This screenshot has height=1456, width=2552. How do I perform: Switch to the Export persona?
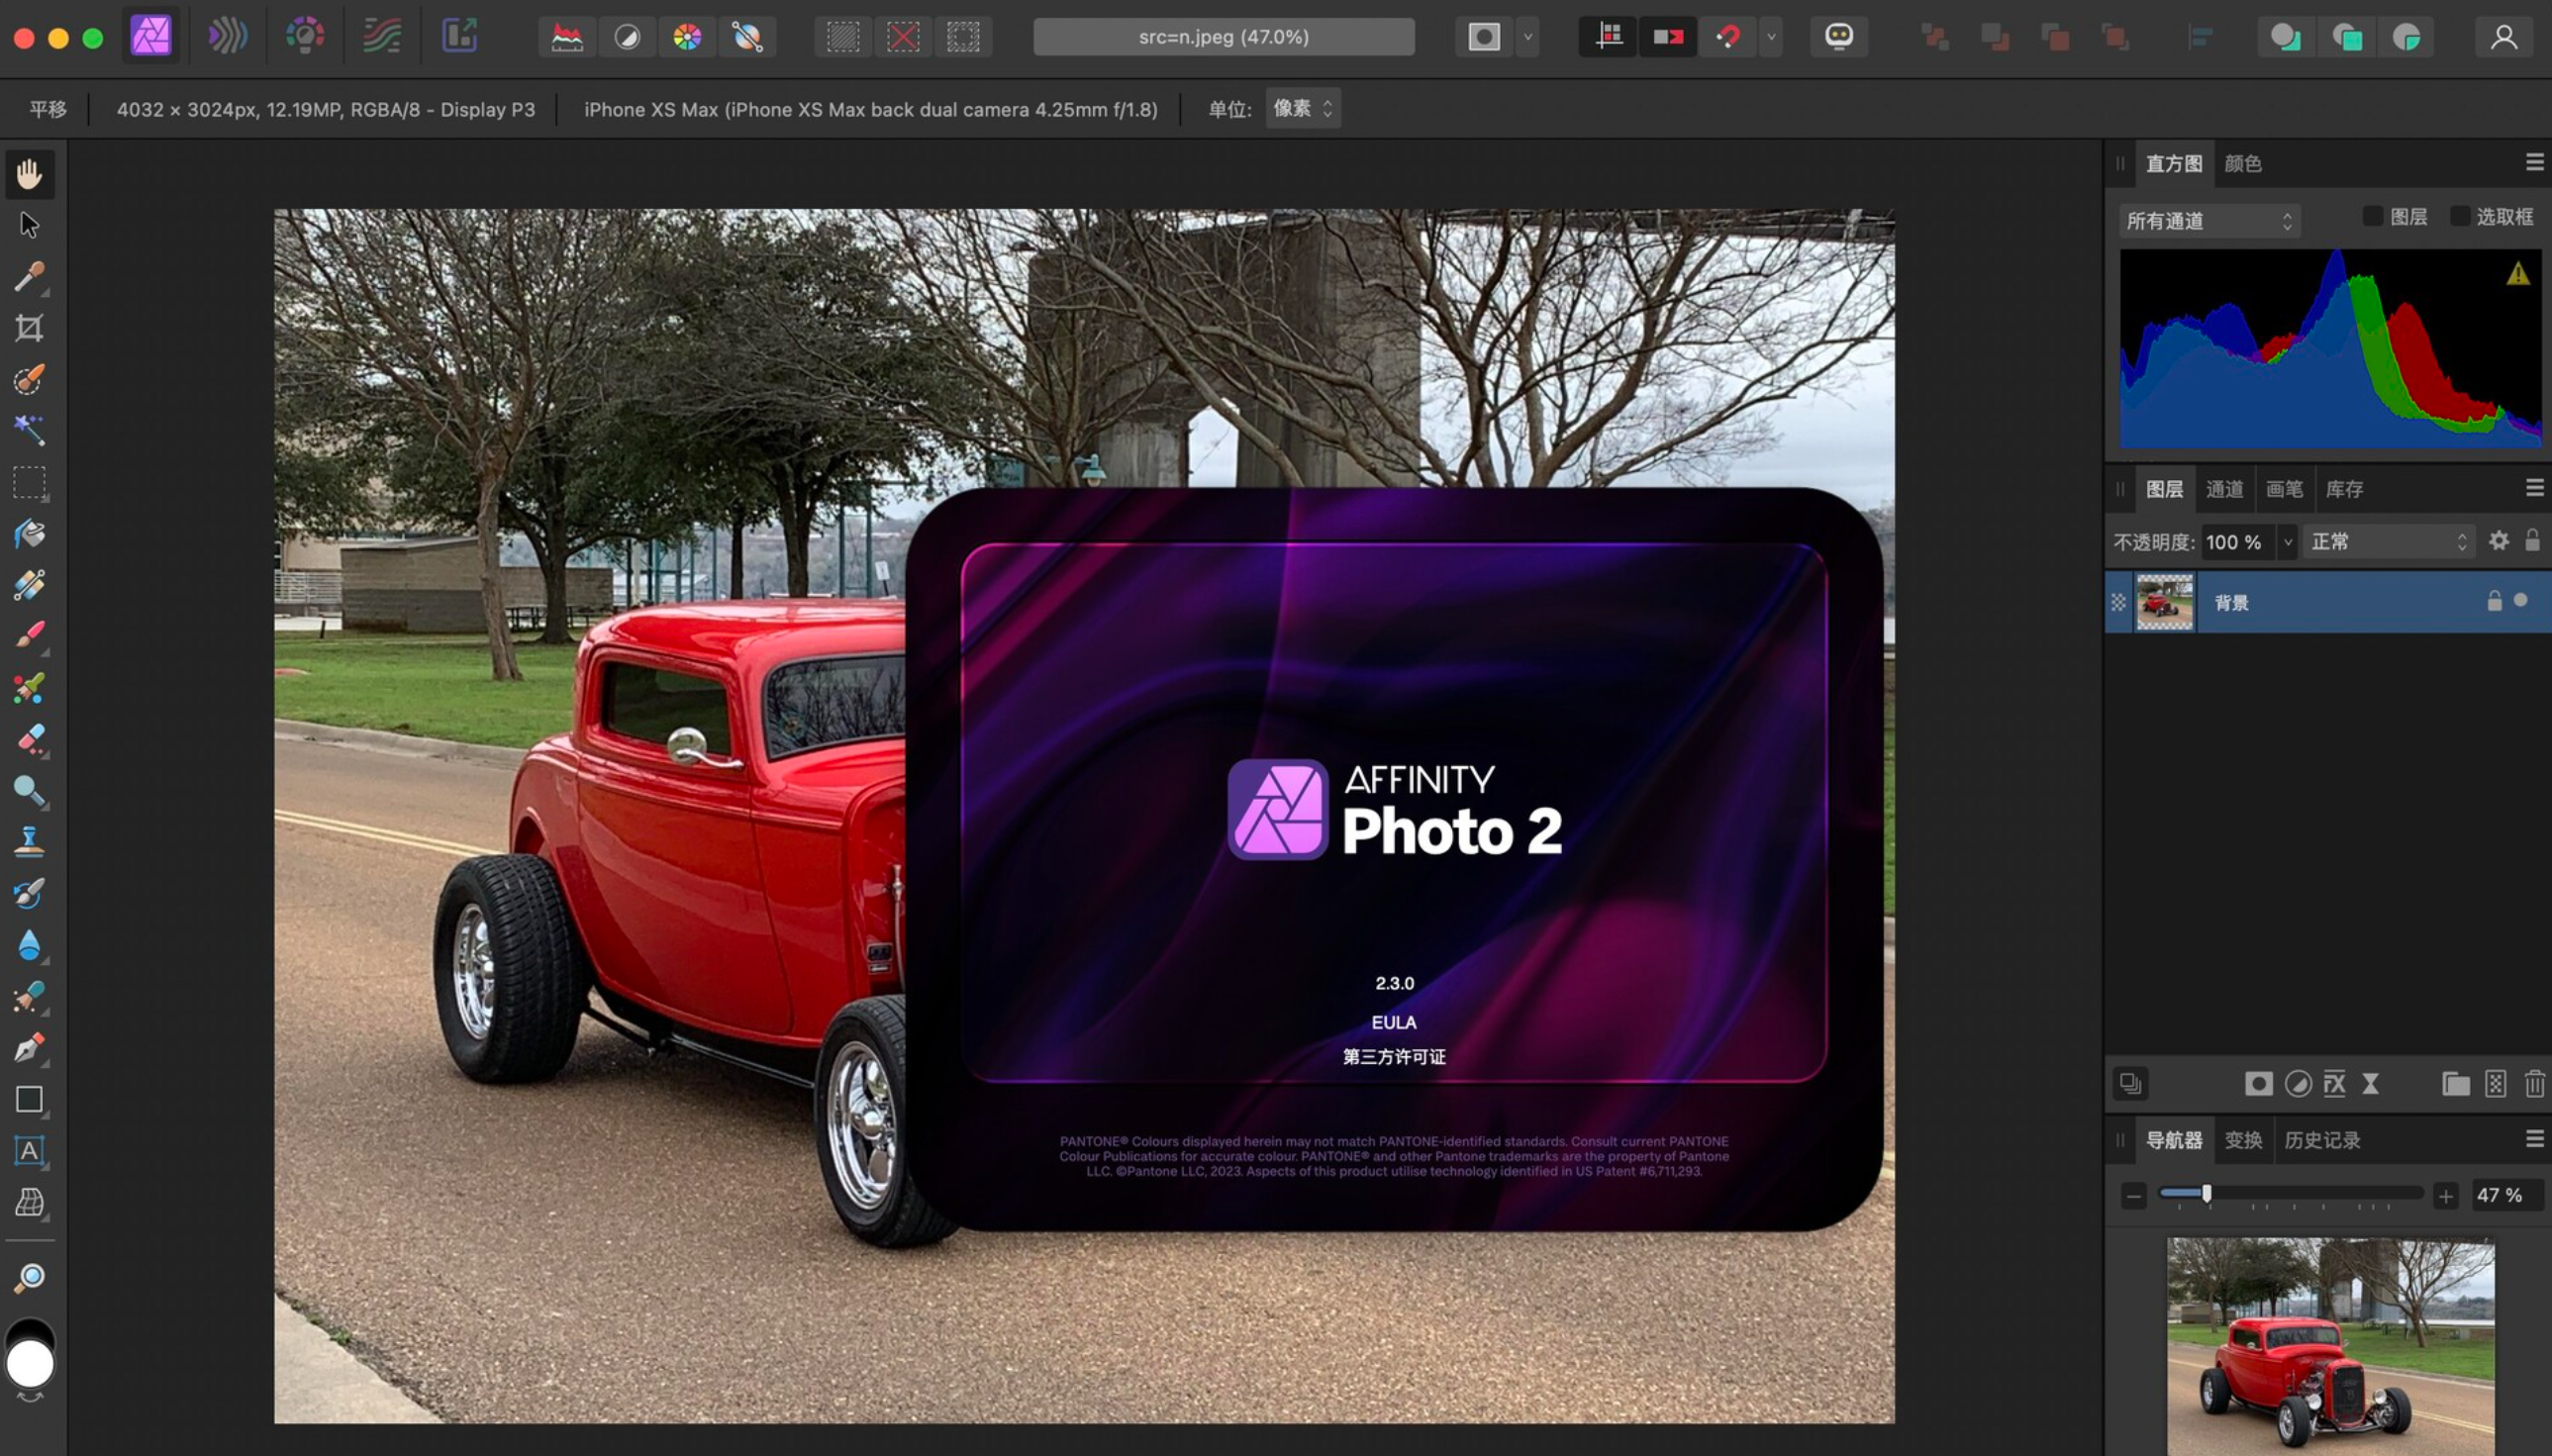coord(459,37)
